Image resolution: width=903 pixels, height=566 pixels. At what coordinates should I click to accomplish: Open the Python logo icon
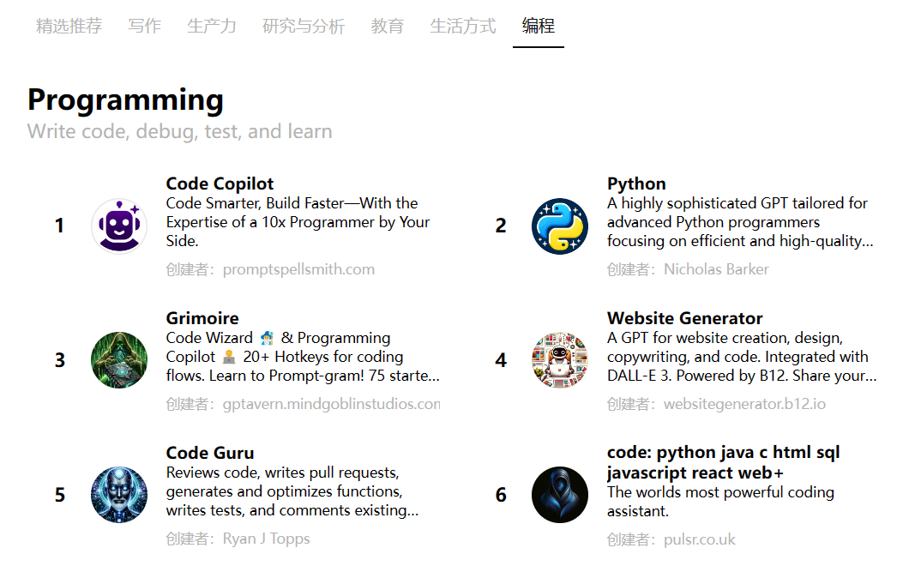coord(560,226)
